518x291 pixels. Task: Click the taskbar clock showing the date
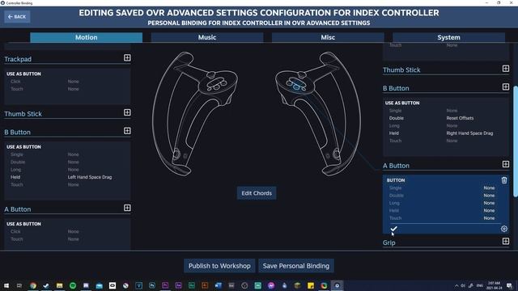(x=494, y=285)
